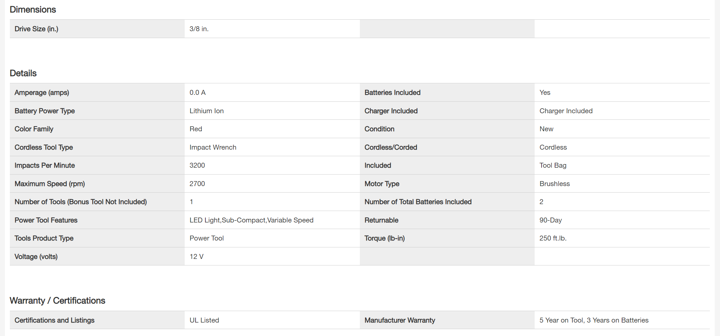Image resolution: width=720 pixels, height=336 pixels.
Task: Click the Manufacturer Warranty label
Action: (x=400, y=320)
